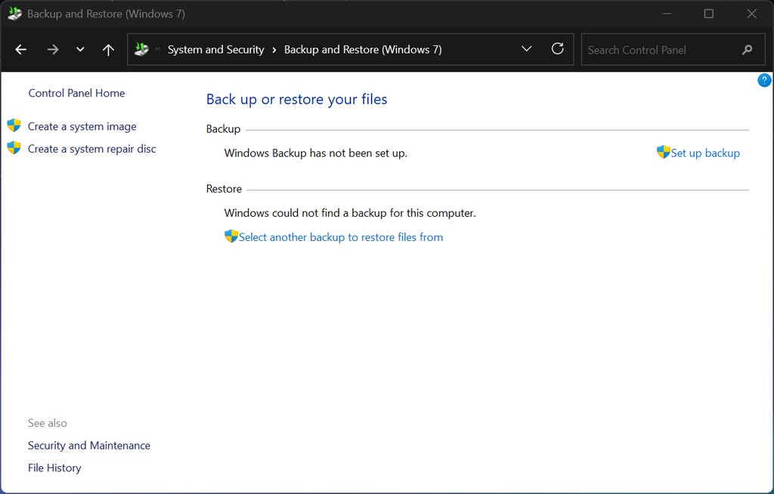Click the Search Control Panel field
This screenshot has height=494, width=774.
coord(658,50)
